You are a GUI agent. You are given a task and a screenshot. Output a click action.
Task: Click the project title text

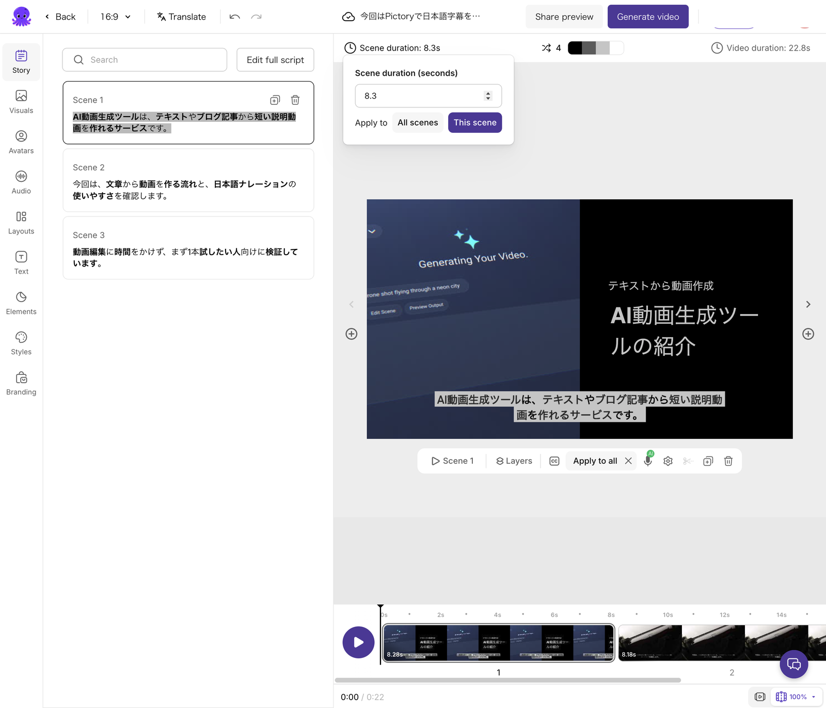pos(420,17)
